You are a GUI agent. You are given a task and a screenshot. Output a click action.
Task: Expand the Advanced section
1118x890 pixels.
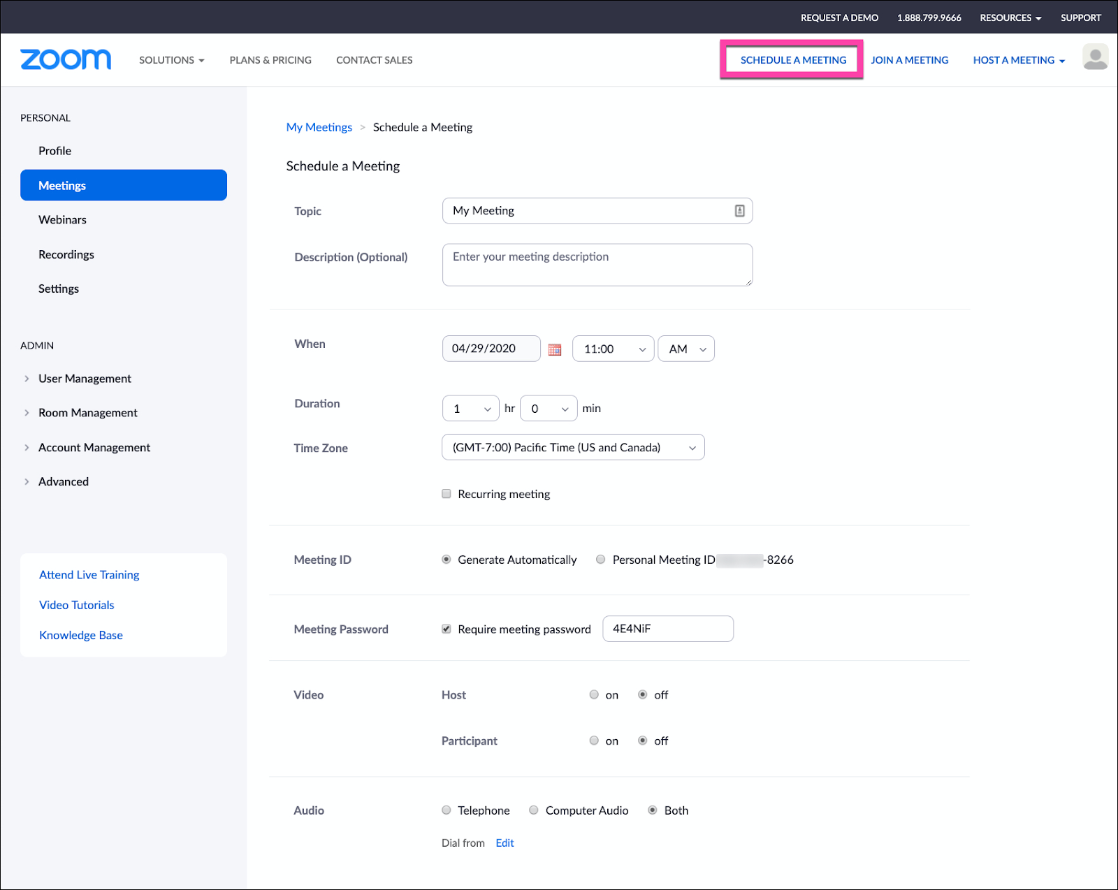coord(57,481)
